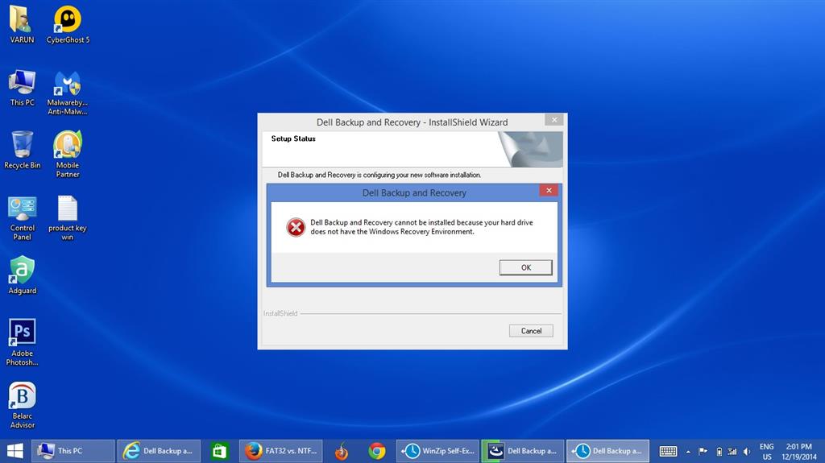
Task: Switch to active Dell Backup installer taskbar item
Action: click(x=607, y=451)
